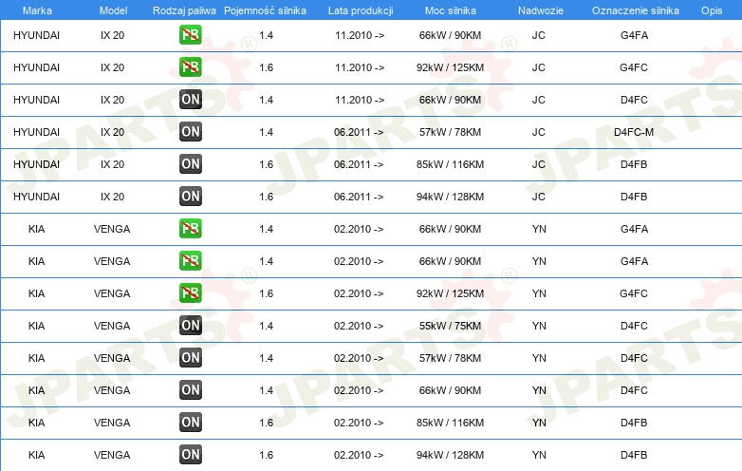This screenshot has height=471, width=742.
Task: Click 94kW / 128KM in the Hyundai row
Action: click(450, 197)
